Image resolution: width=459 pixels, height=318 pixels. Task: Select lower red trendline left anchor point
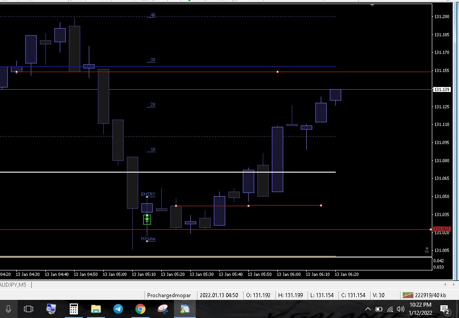[x=176, y=206]
